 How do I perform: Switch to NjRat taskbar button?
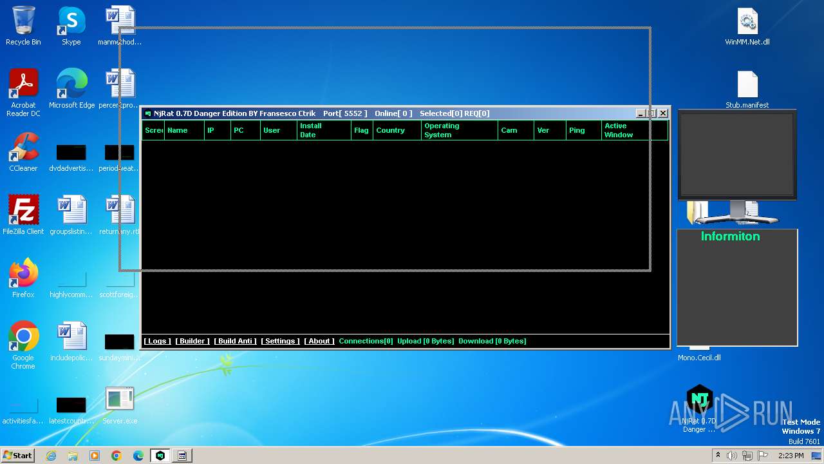click(160, 456)
